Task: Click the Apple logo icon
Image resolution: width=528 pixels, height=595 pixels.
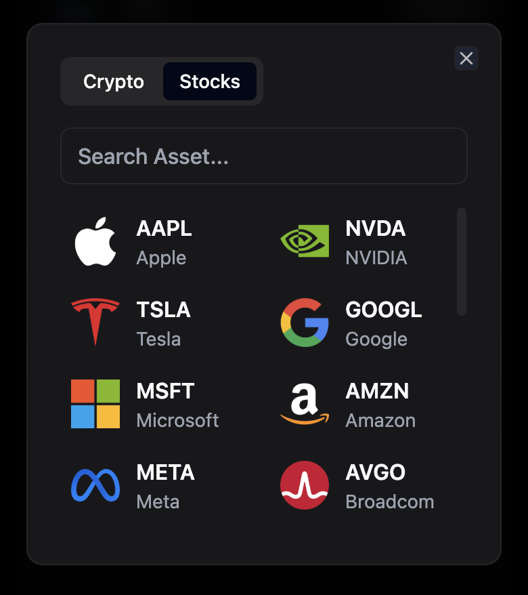Action: pos(95,241)
